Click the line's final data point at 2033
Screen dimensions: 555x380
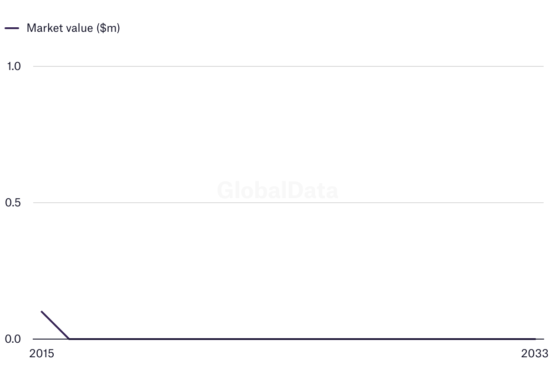[x=535, y=339]
